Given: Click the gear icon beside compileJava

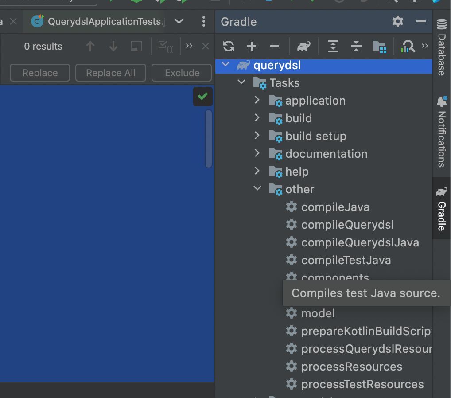Looking at the screenshot, I should click(292, 207).
